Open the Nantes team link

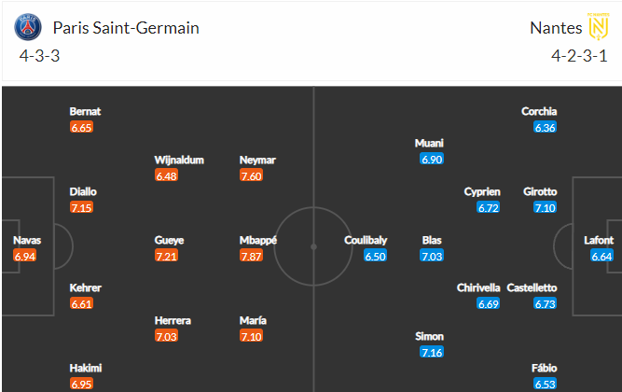[551, 28]
